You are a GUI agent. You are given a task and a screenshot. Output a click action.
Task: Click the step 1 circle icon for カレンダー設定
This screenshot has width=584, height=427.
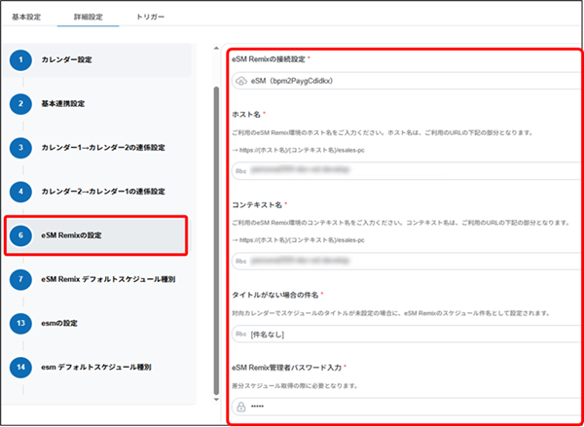click(x=19, y=60)
